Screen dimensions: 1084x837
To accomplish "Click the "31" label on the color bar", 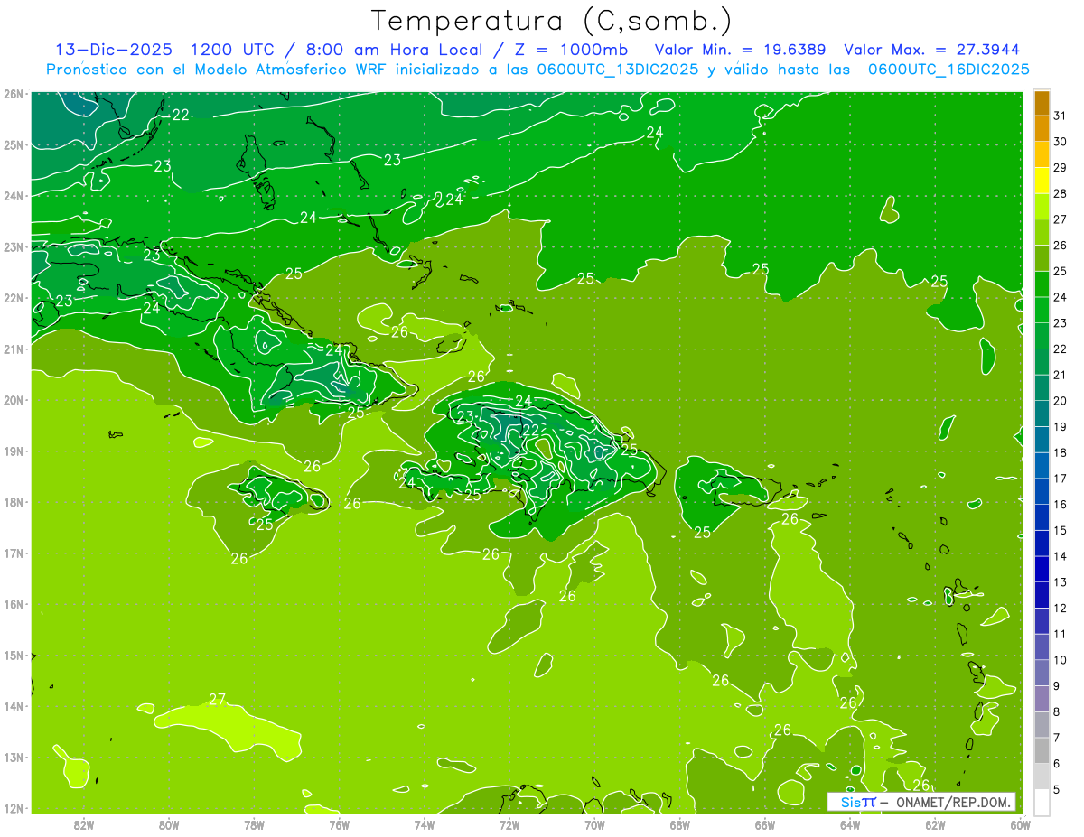I will (x=1061, y=116).
